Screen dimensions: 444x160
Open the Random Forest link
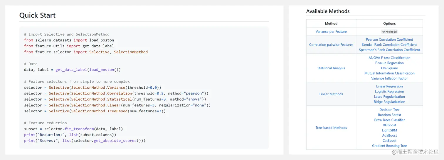(x=389, y=115)
